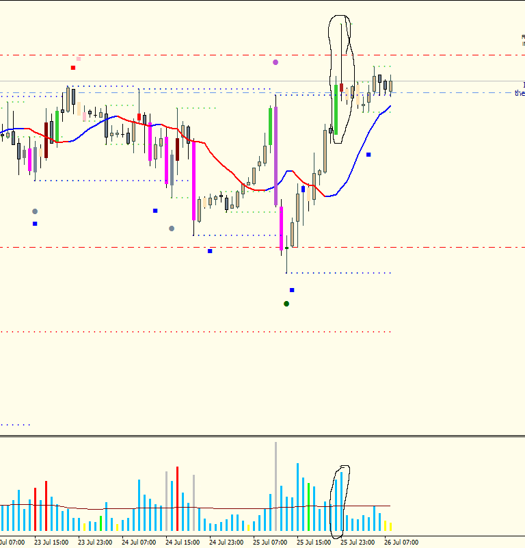Click the blue square just above the dark green circle
This screenshot has width=525, height=548.
[x=292, y=290]
